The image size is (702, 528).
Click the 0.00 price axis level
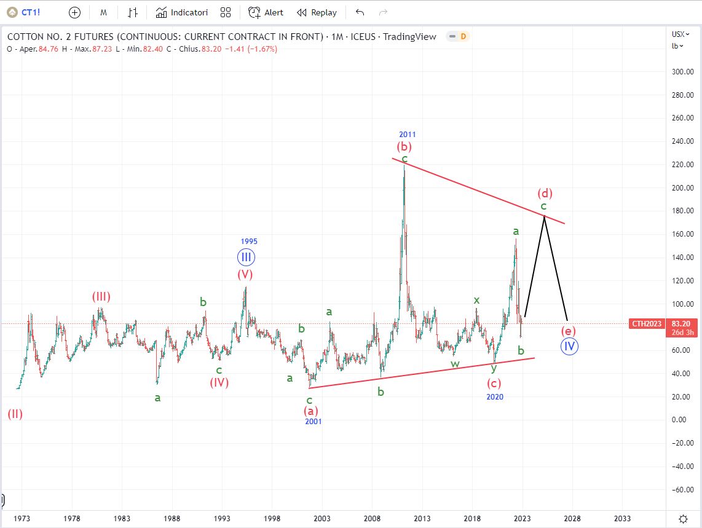pos(679,420)
